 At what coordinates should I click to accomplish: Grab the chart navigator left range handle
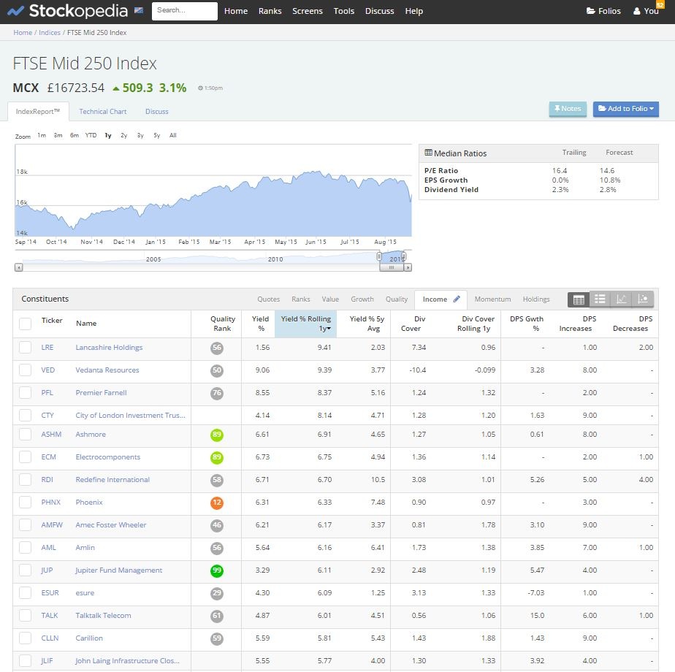pyautogui.click(x=379, y=256)
